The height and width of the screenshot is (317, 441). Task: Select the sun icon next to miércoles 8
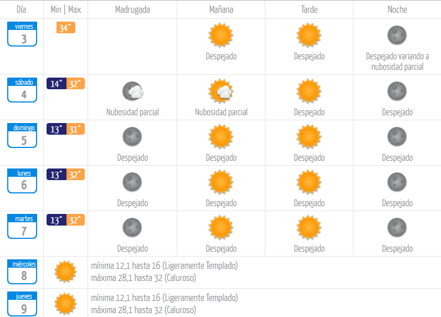(x=65, y=272)
